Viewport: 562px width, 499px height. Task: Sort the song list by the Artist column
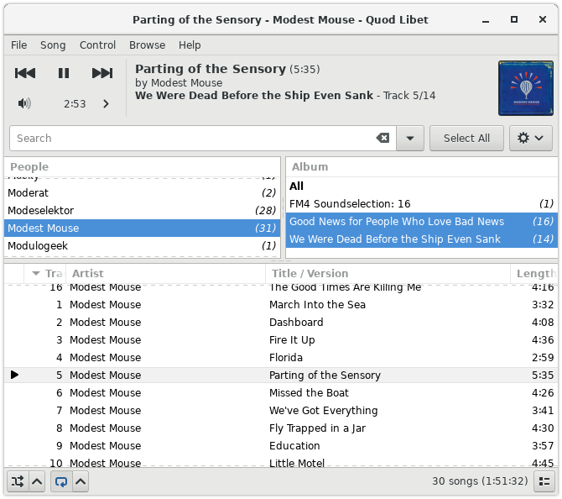pos(164,273)
